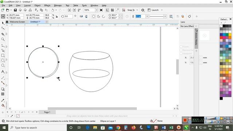
Task: Click the Save floppy disk icon
Action: (15, 10)
